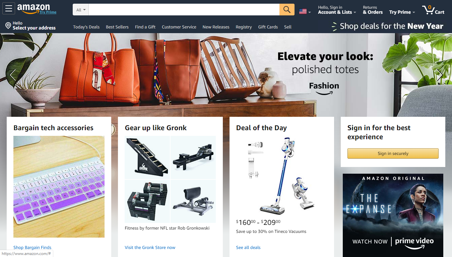The image size is (452, 257).
Task: Open the hamburger navigation menu
Action: pyautogui.click(x=9, y=8)
